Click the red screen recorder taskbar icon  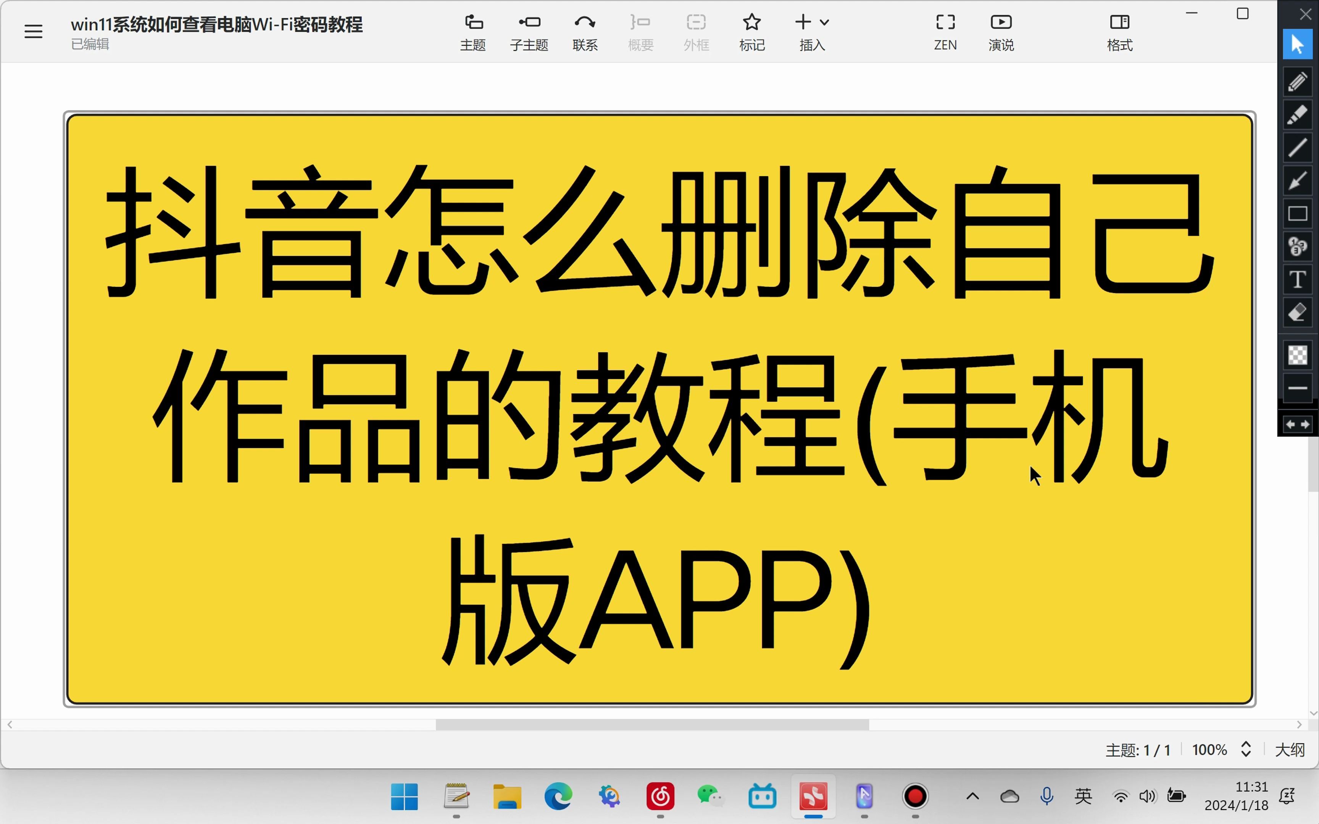(x=916, y=797)
